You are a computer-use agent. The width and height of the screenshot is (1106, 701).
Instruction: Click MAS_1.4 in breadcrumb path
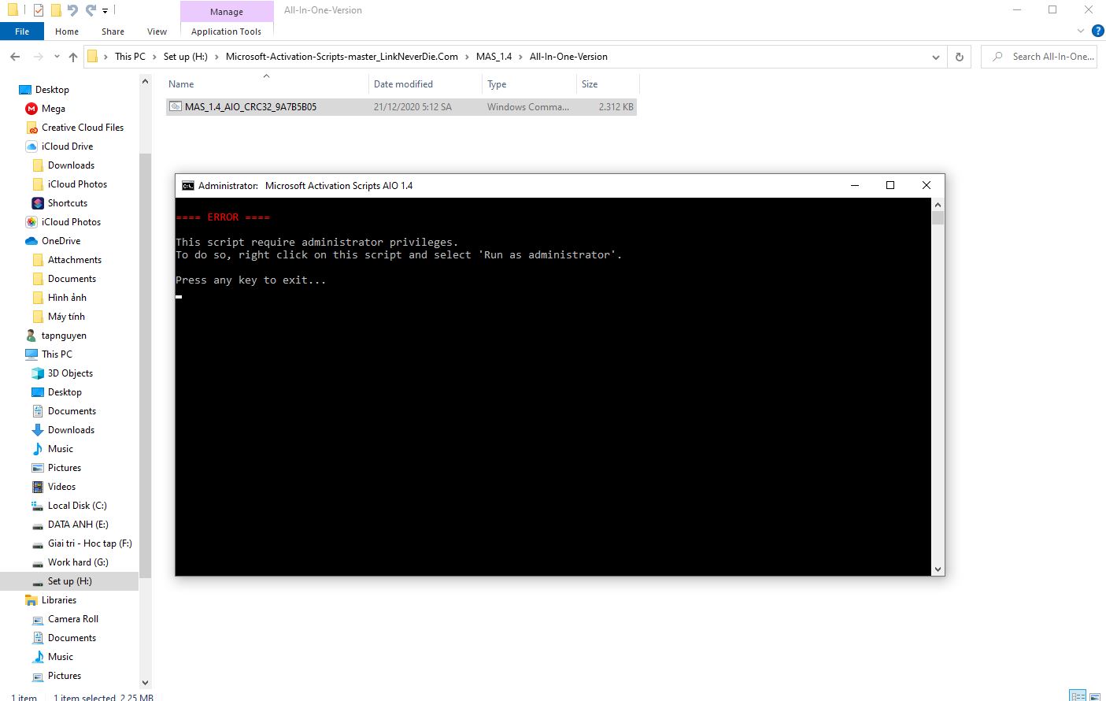point(494,57)
